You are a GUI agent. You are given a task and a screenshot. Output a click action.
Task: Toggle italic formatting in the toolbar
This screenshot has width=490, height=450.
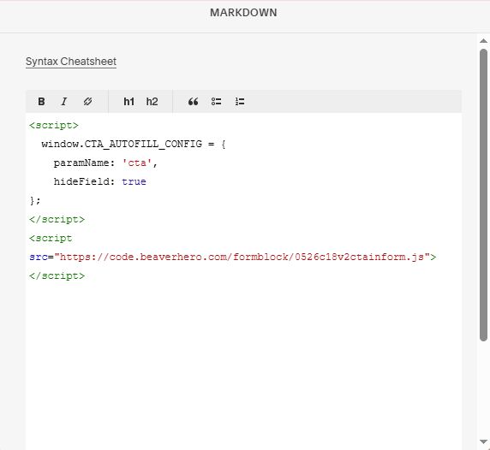64,102
